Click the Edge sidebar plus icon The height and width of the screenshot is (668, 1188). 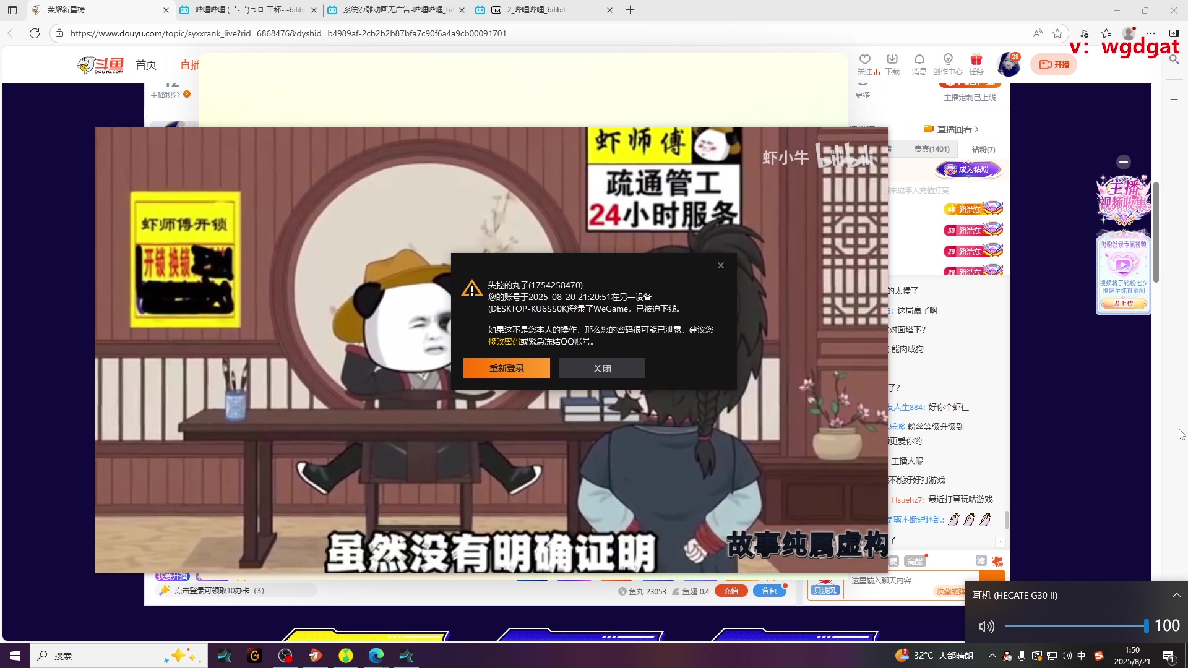pyautogui.click(x=1174, y=99)
